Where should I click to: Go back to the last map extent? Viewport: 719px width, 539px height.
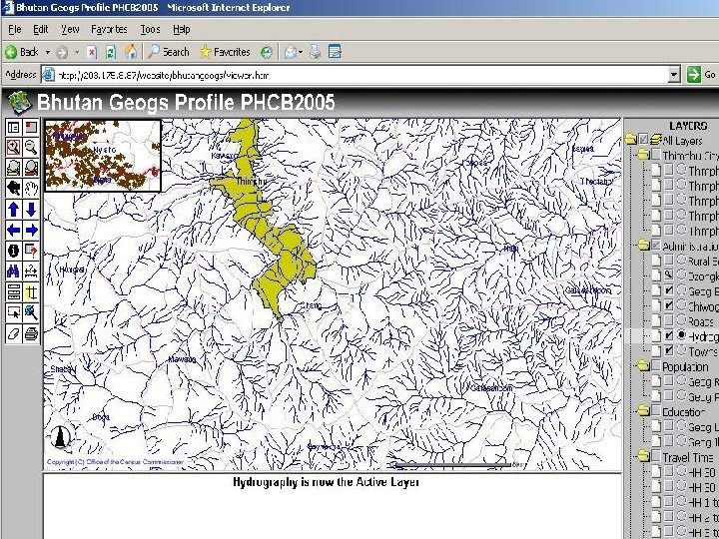pyautogui.click(x=14, y=188)
